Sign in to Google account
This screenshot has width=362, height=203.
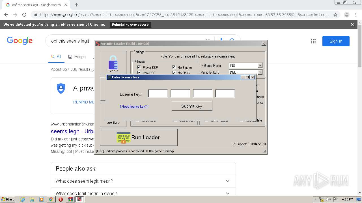point(336,41)
